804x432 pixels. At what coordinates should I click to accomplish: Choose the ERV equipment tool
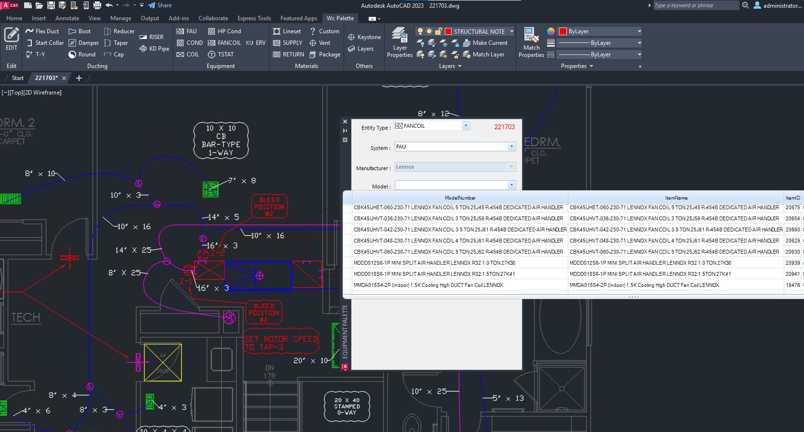[x=256, y=43]
